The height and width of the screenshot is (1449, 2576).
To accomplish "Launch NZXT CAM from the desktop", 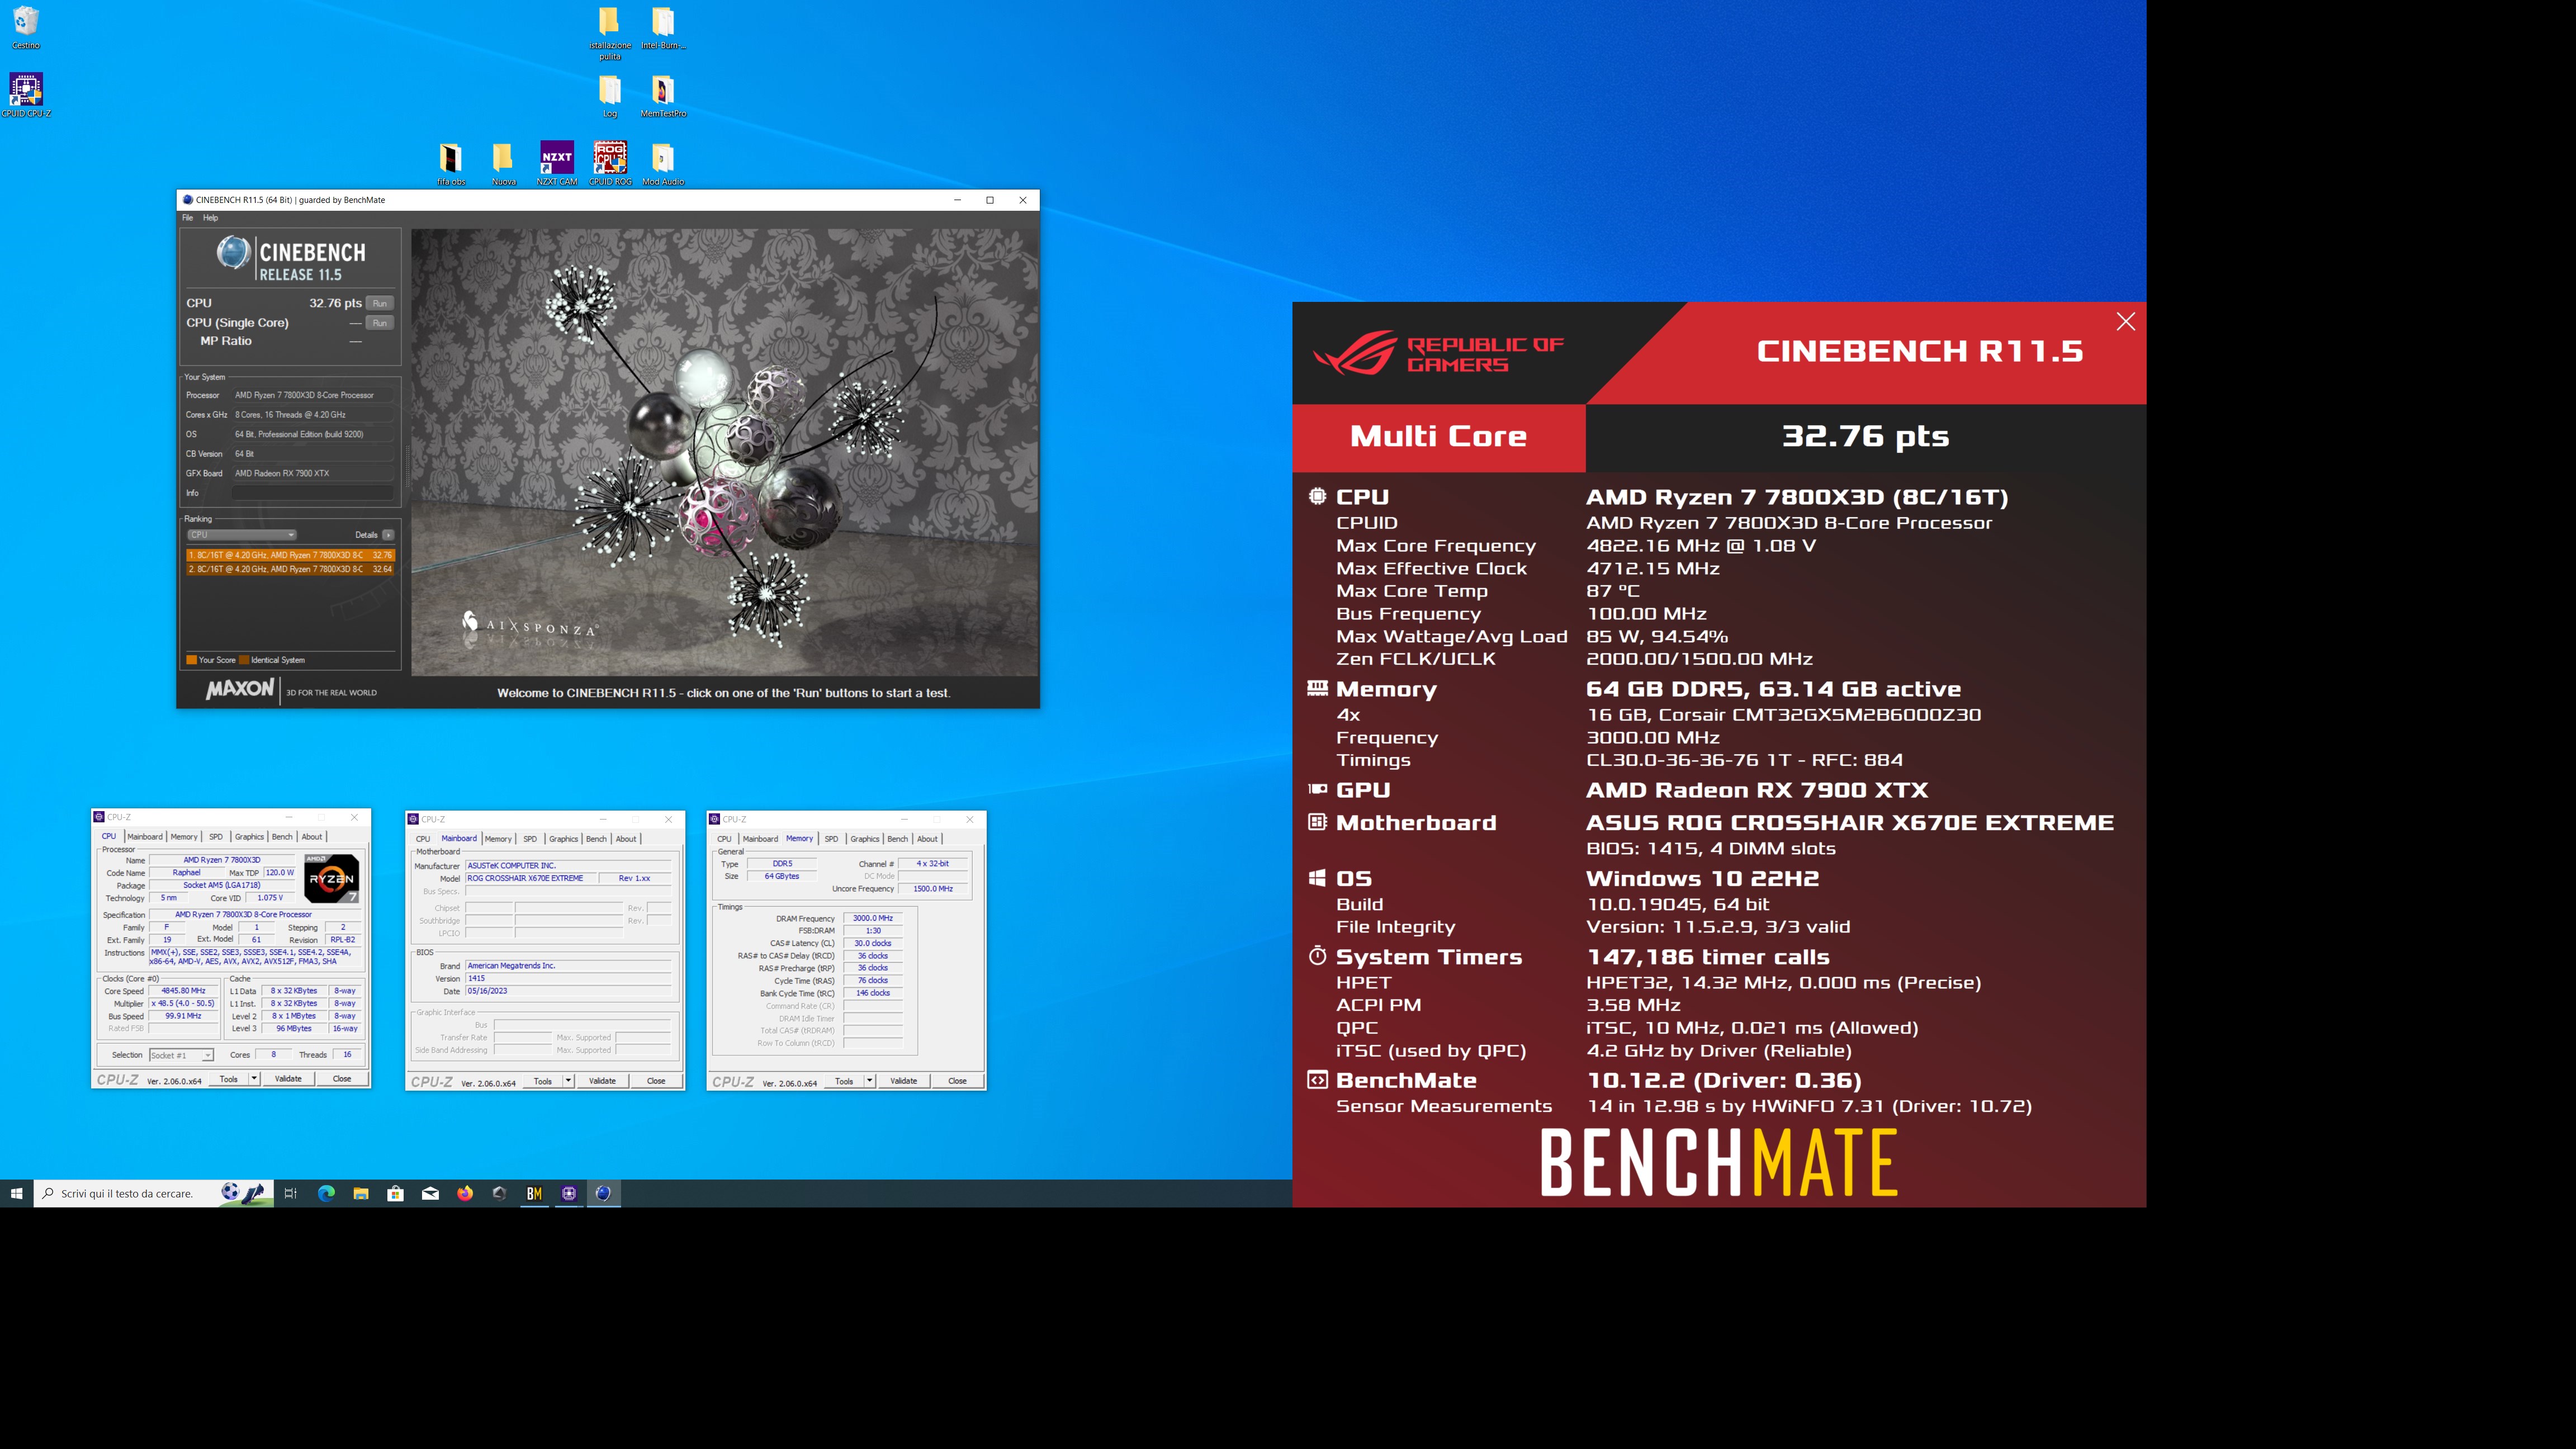I will tap(557, 164).
